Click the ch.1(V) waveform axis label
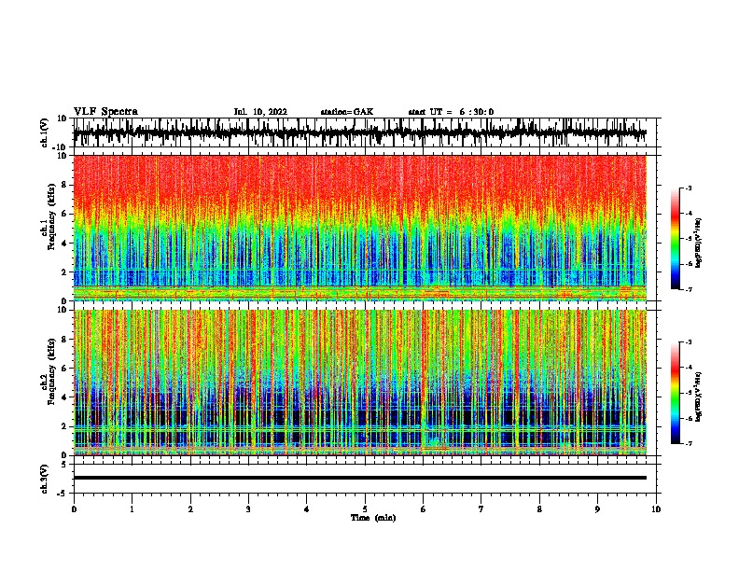 click(45, 132)
